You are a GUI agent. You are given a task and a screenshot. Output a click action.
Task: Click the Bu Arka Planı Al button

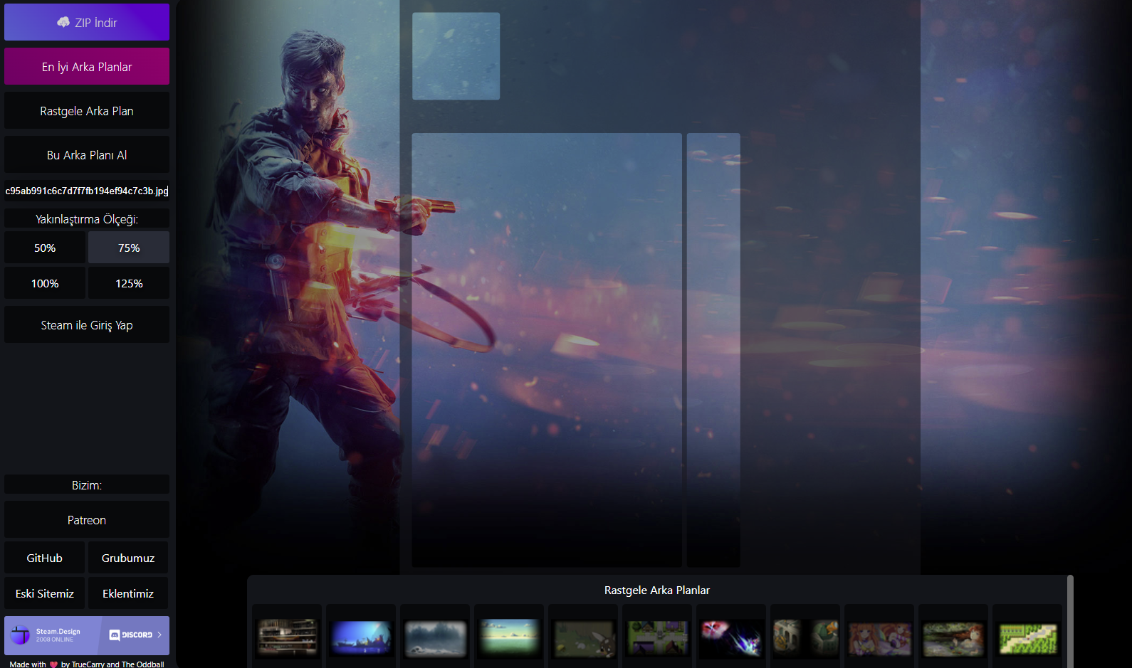coord(87,154)
